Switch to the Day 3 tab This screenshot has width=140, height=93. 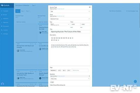[x=28, y=11]
